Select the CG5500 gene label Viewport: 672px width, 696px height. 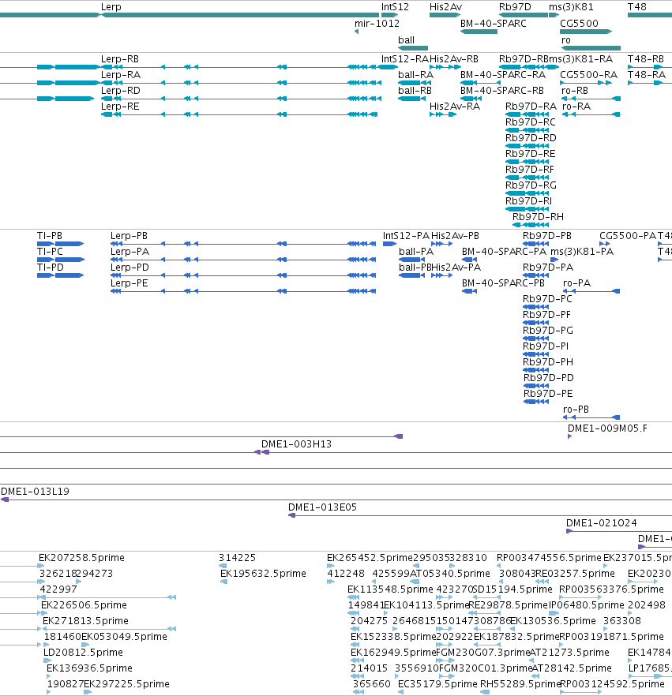579,24
